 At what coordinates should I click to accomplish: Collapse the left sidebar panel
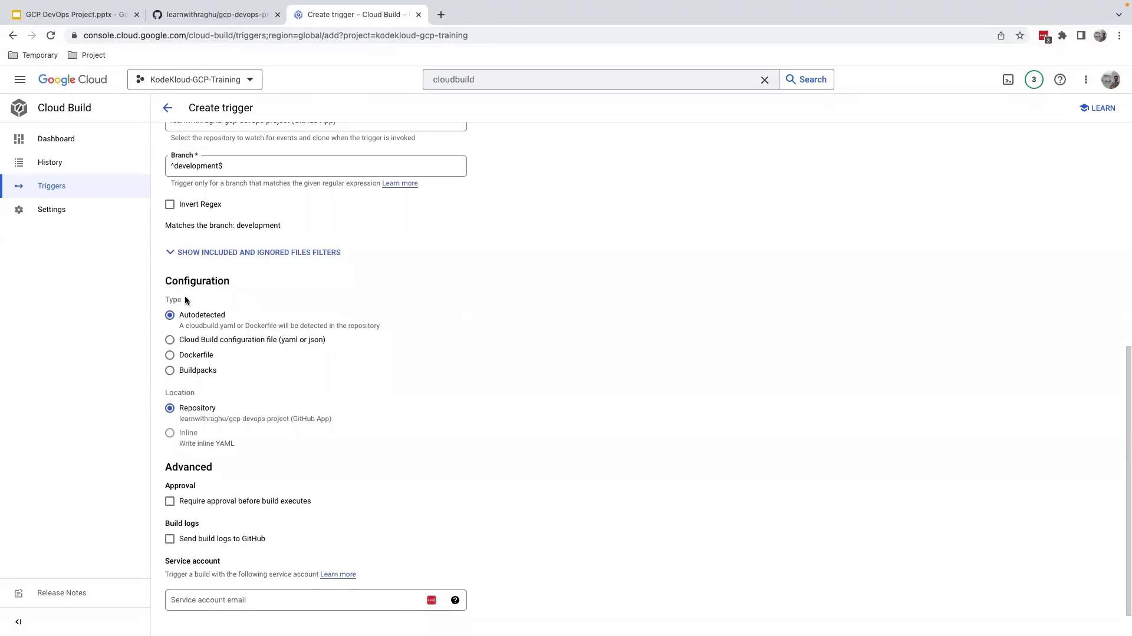tap(18, 622)
